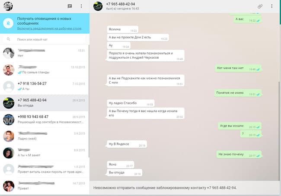
Task: Focus the search or new chat field
Action: (44, 39)
